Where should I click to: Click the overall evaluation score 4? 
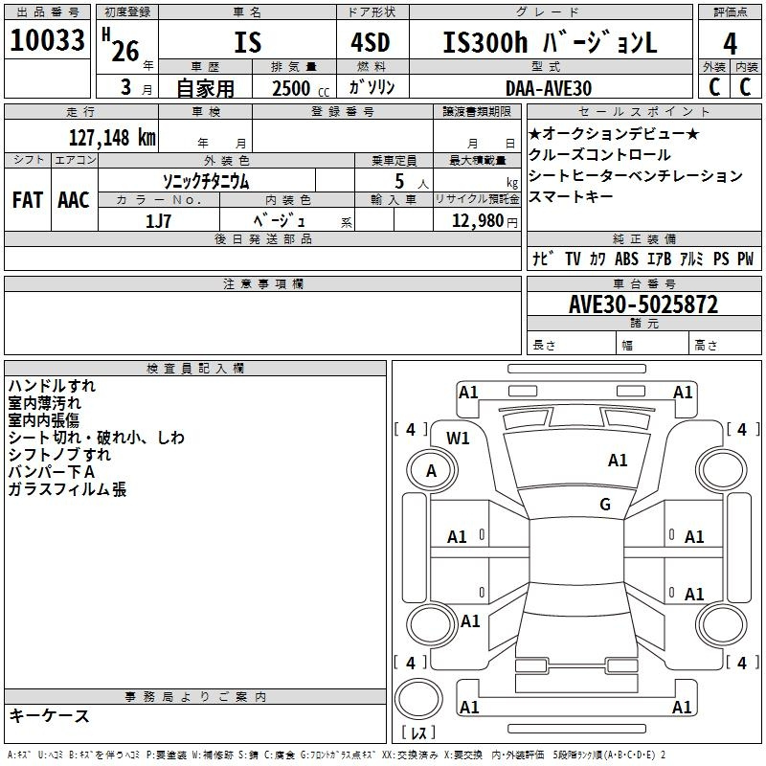click(x=730, y=45)
